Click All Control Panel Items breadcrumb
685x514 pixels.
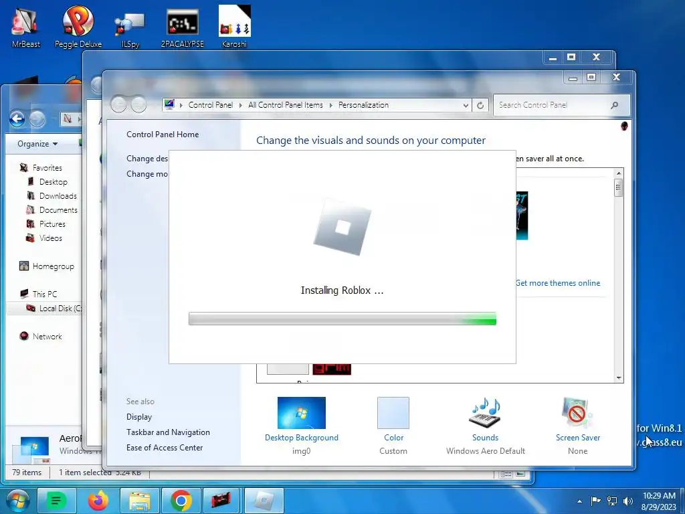[x=285, y=105]
